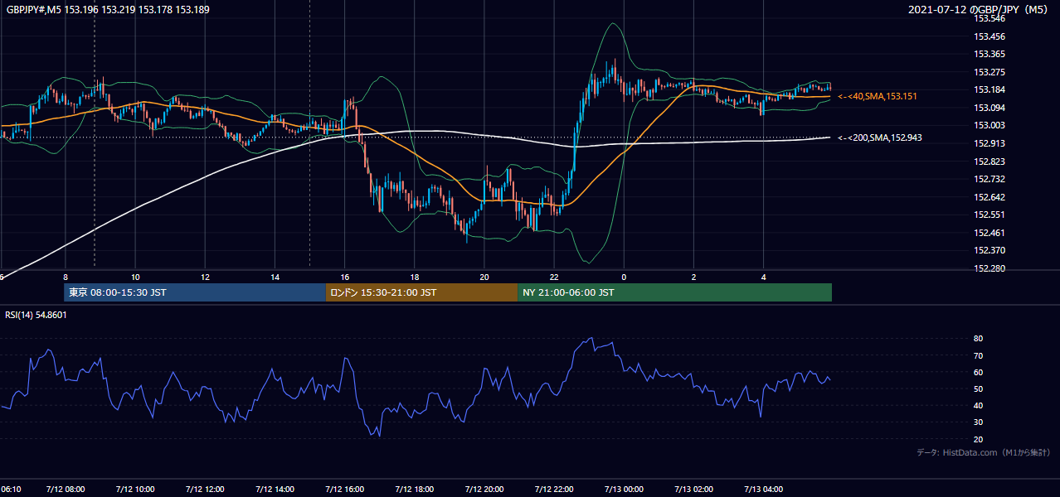Click the 152.642 price axis label
This screenshot has height=497, width=1060.
coord(989,197)
